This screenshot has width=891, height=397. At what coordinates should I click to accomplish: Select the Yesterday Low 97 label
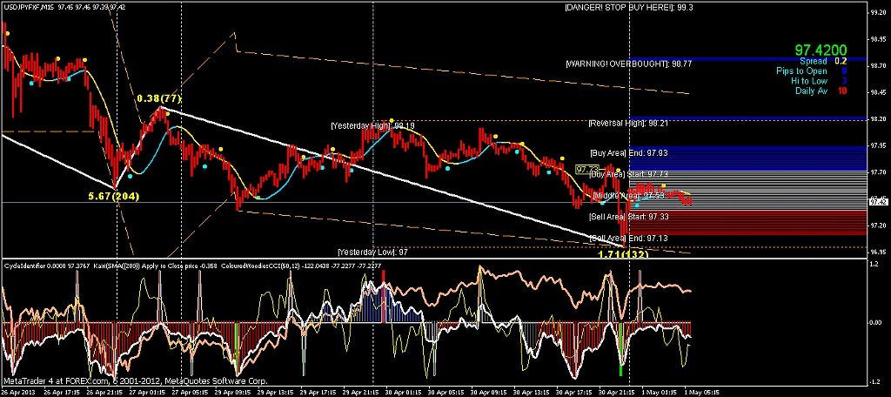tap(371, 252)
